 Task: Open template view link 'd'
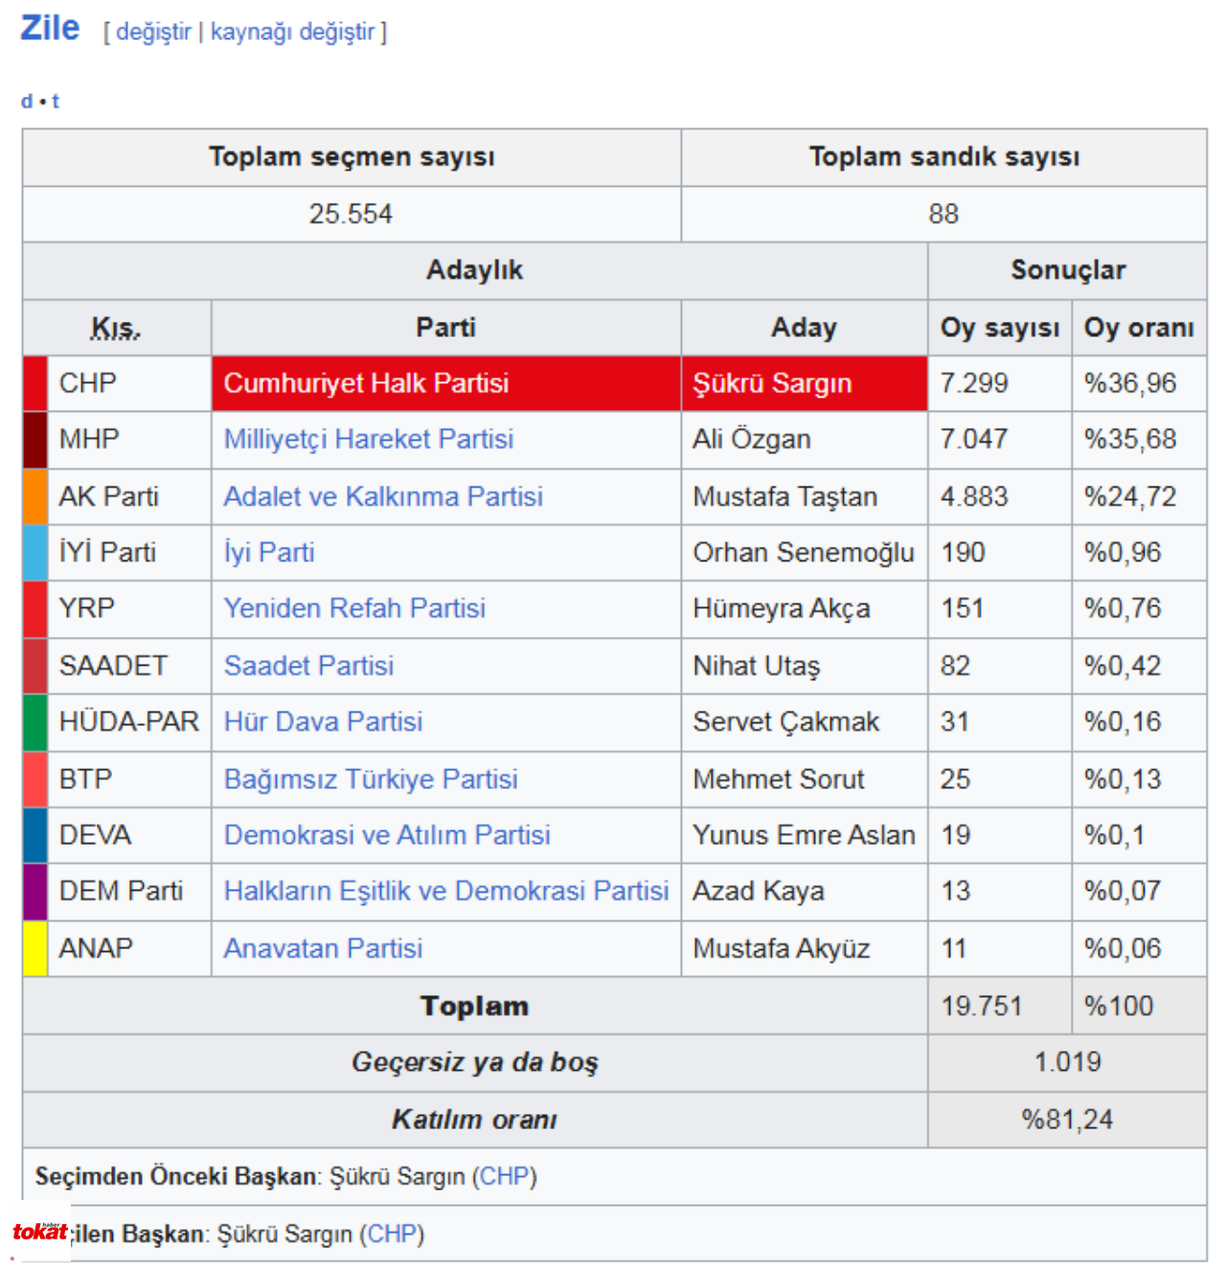tap(27, 101)
